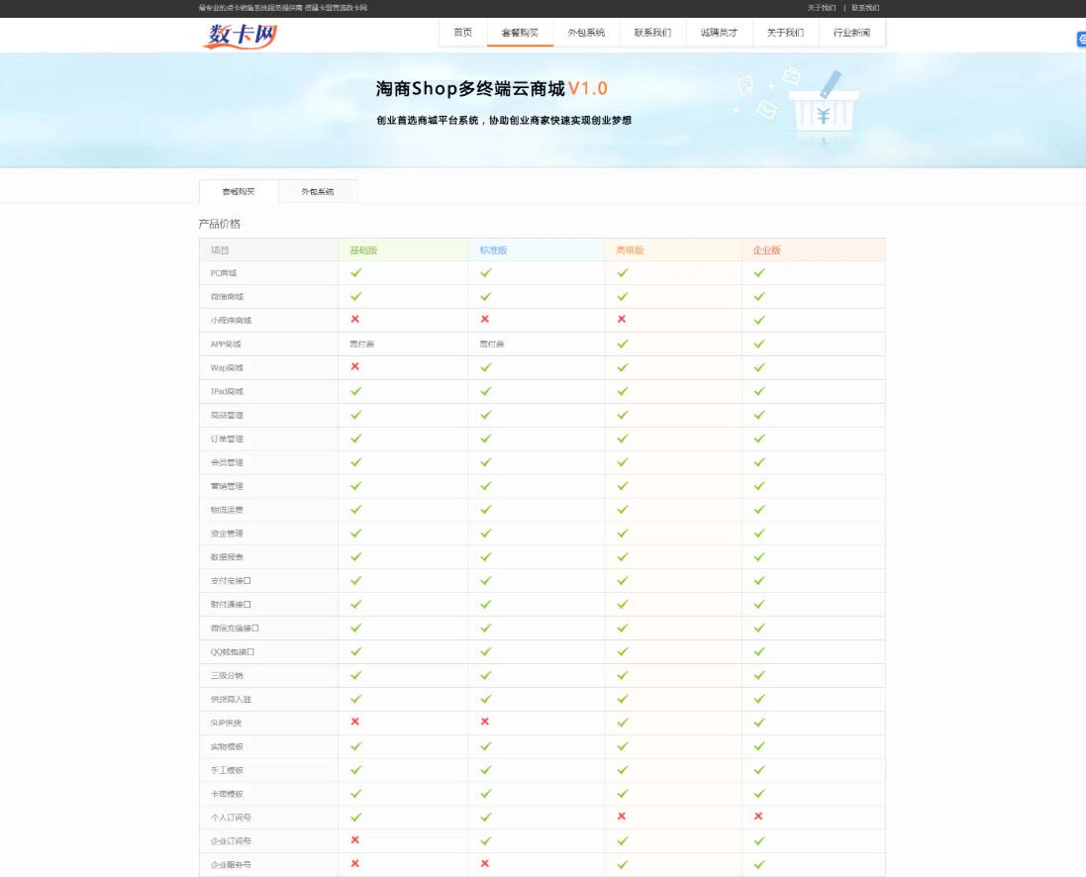Screen dimensions: 1086x877
Task: Click the blue floating widget at right edge
Action: pos(1081,40)
